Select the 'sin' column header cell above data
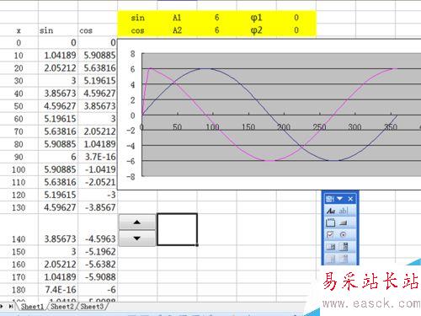 pyautogui.click(x=58, y=30)
